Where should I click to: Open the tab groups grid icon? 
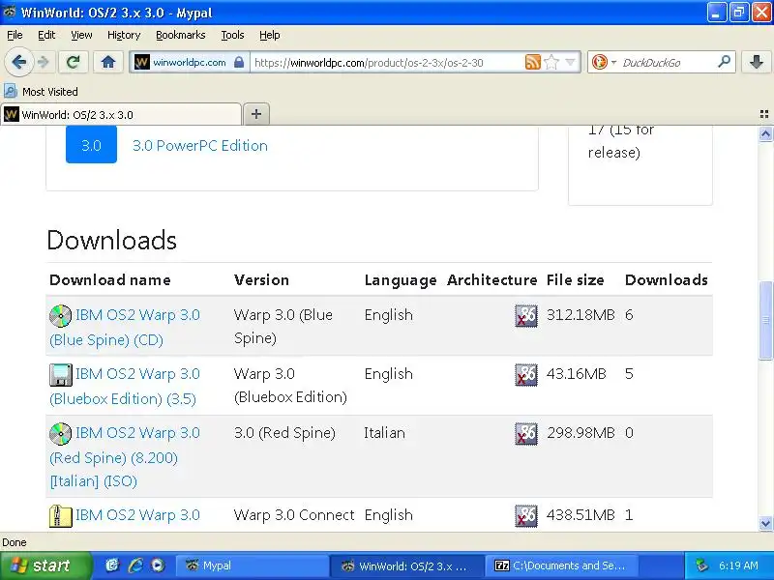tap(763, 114)
